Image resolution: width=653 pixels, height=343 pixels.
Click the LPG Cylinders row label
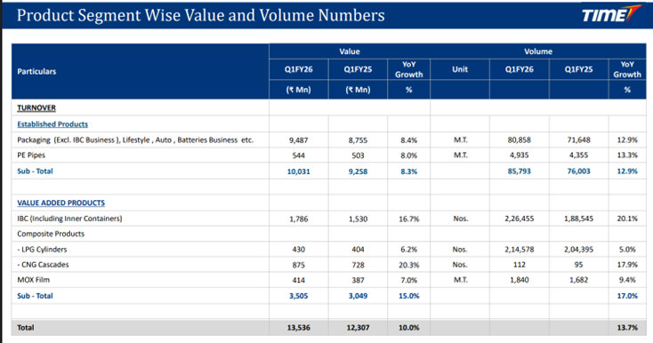[42, 250]
